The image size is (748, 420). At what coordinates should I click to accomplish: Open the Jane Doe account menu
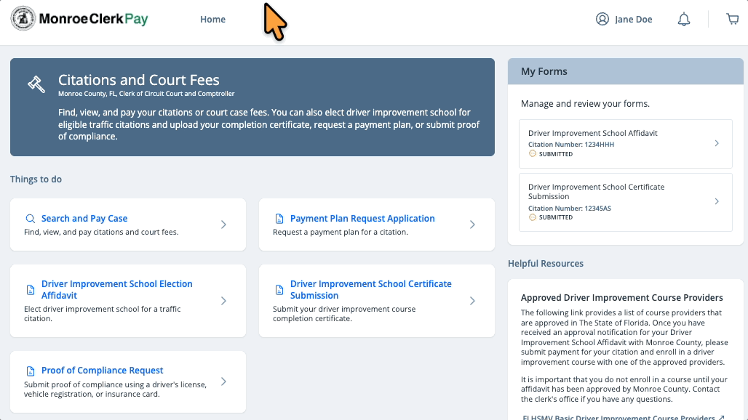pos(633,20)
